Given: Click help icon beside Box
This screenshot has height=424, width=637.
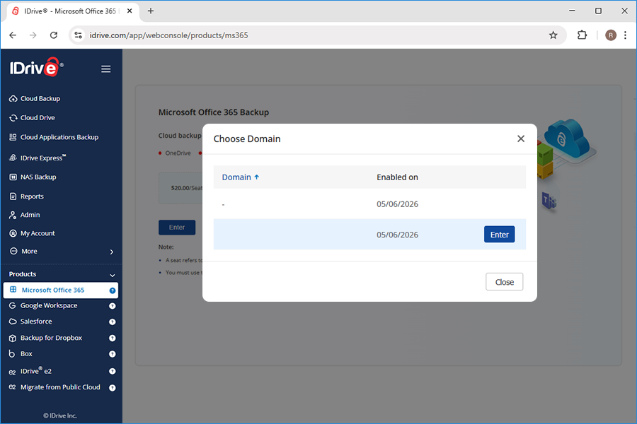Looking at the screenshot, I should tap(113, 354).
